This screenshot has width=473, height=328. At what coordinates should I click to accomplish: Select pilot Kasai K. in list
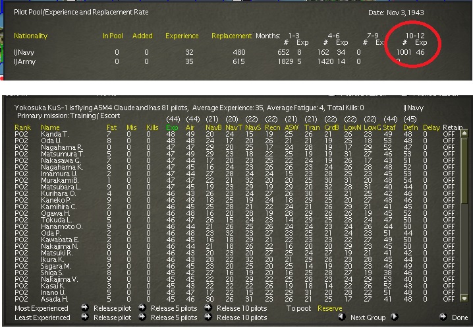[x=53, y=286]
